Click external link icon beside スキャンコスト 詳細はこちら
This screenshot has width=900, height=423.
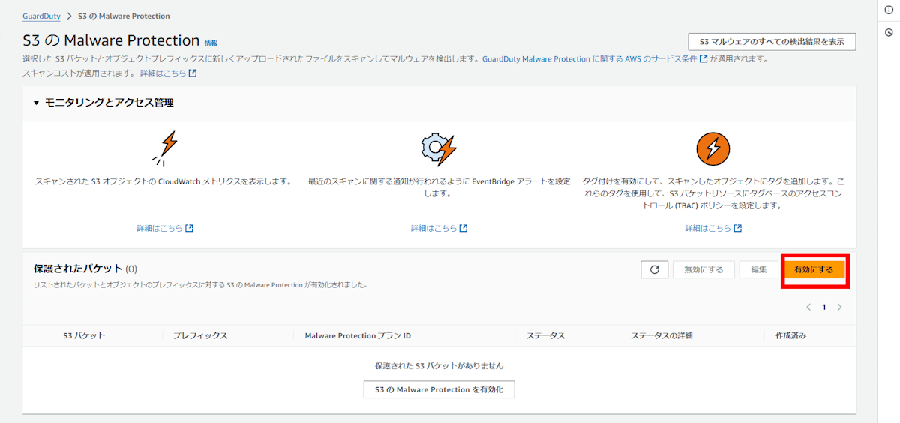[193, 73]
